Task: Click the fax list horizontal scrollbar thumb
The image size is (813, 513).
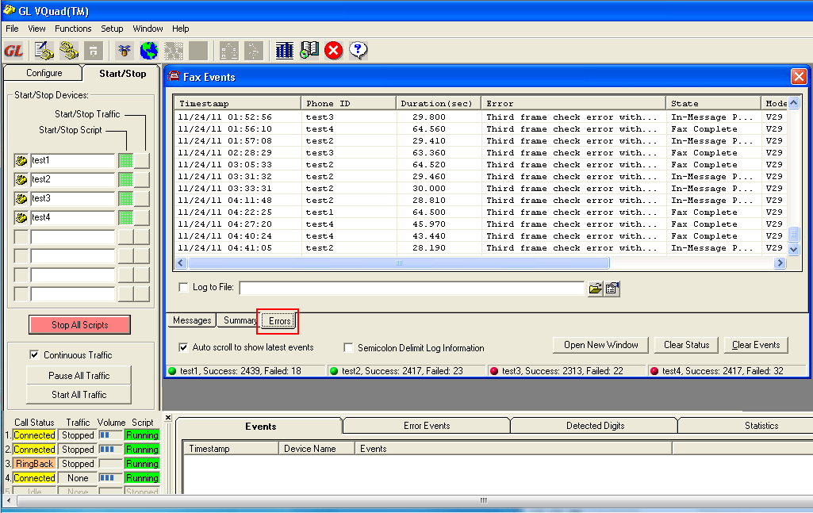Action: tap(399, 262)
